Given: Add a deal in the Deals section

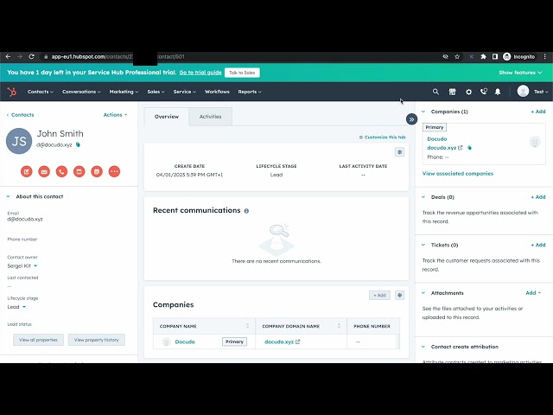Looking at the screenshot, I should tap(537, 197).
